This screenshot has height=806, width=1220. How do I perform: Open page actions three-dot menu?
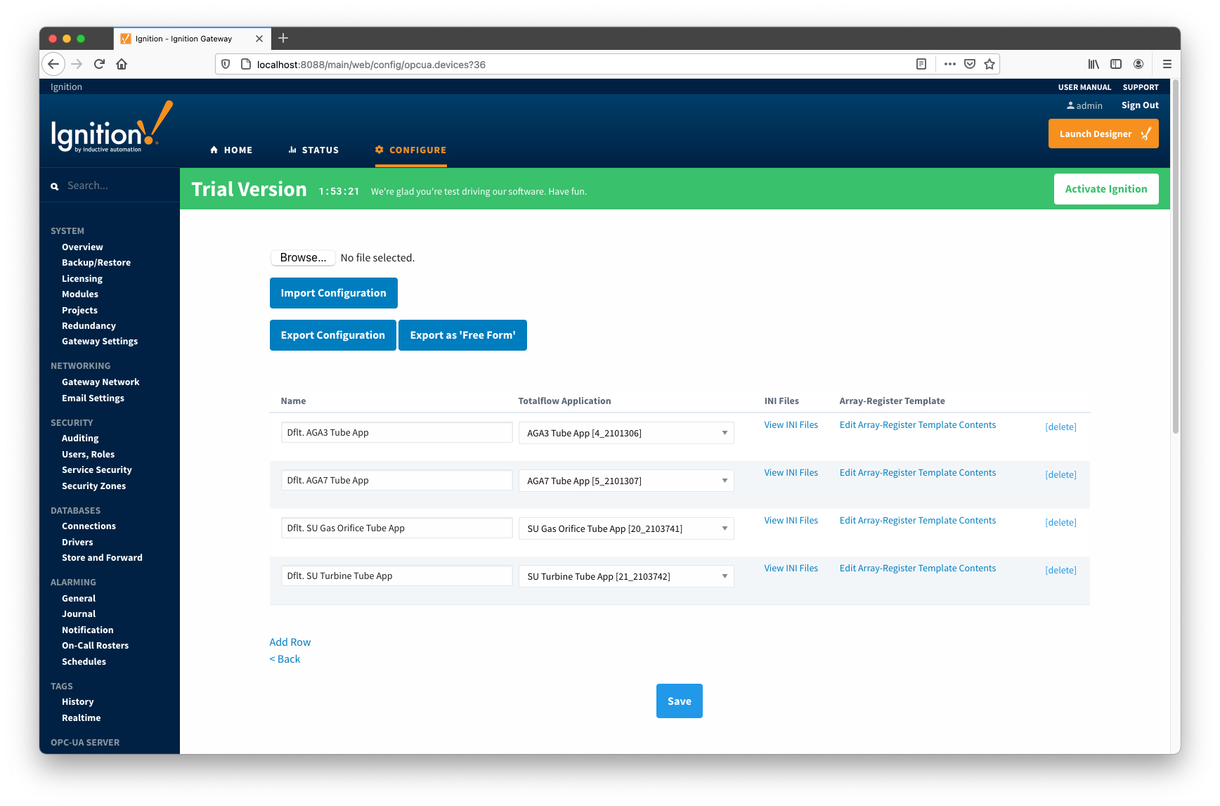[950, 64]
